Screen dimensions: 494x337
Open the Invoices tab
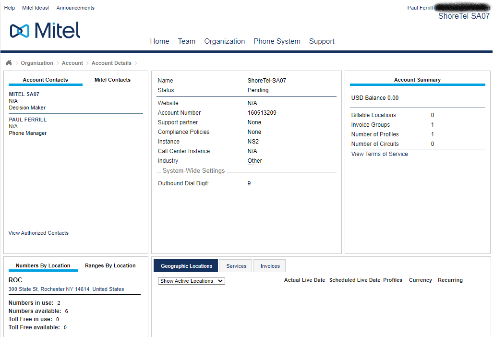(x=269, y=265)
